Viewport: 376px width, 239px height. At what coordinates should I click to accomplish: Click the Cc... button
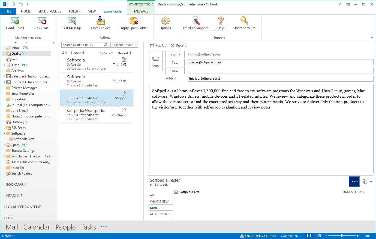click(x=175, y=71)
